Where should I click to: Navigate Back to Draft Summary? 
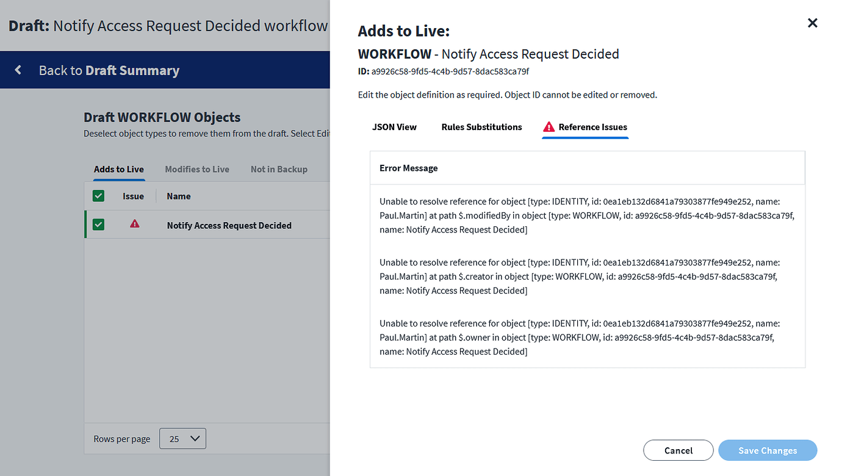109,70
